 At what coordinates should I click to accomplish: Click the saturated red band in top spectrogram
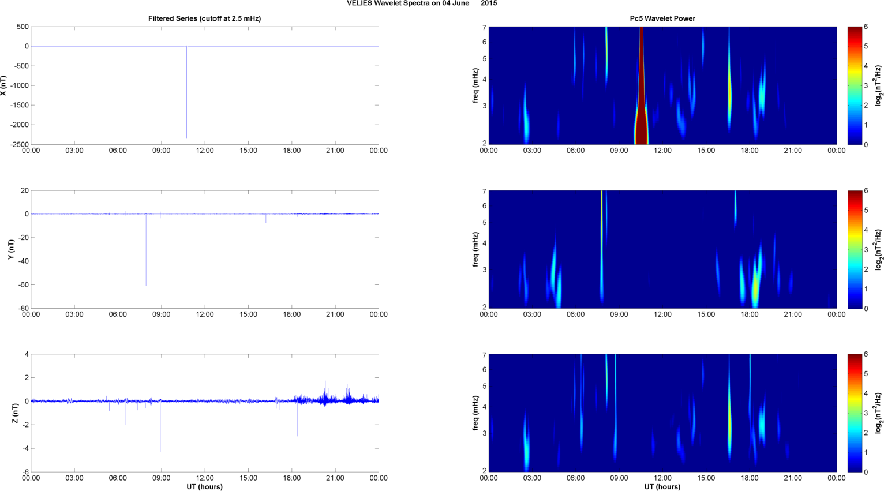coord(641,85)
